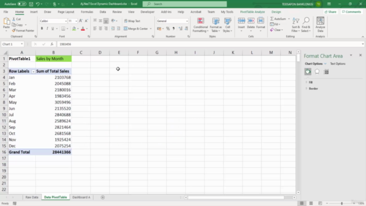Screen dimensions: 366x206
Task: Open the font size dropdown
Action: point(76,21)
